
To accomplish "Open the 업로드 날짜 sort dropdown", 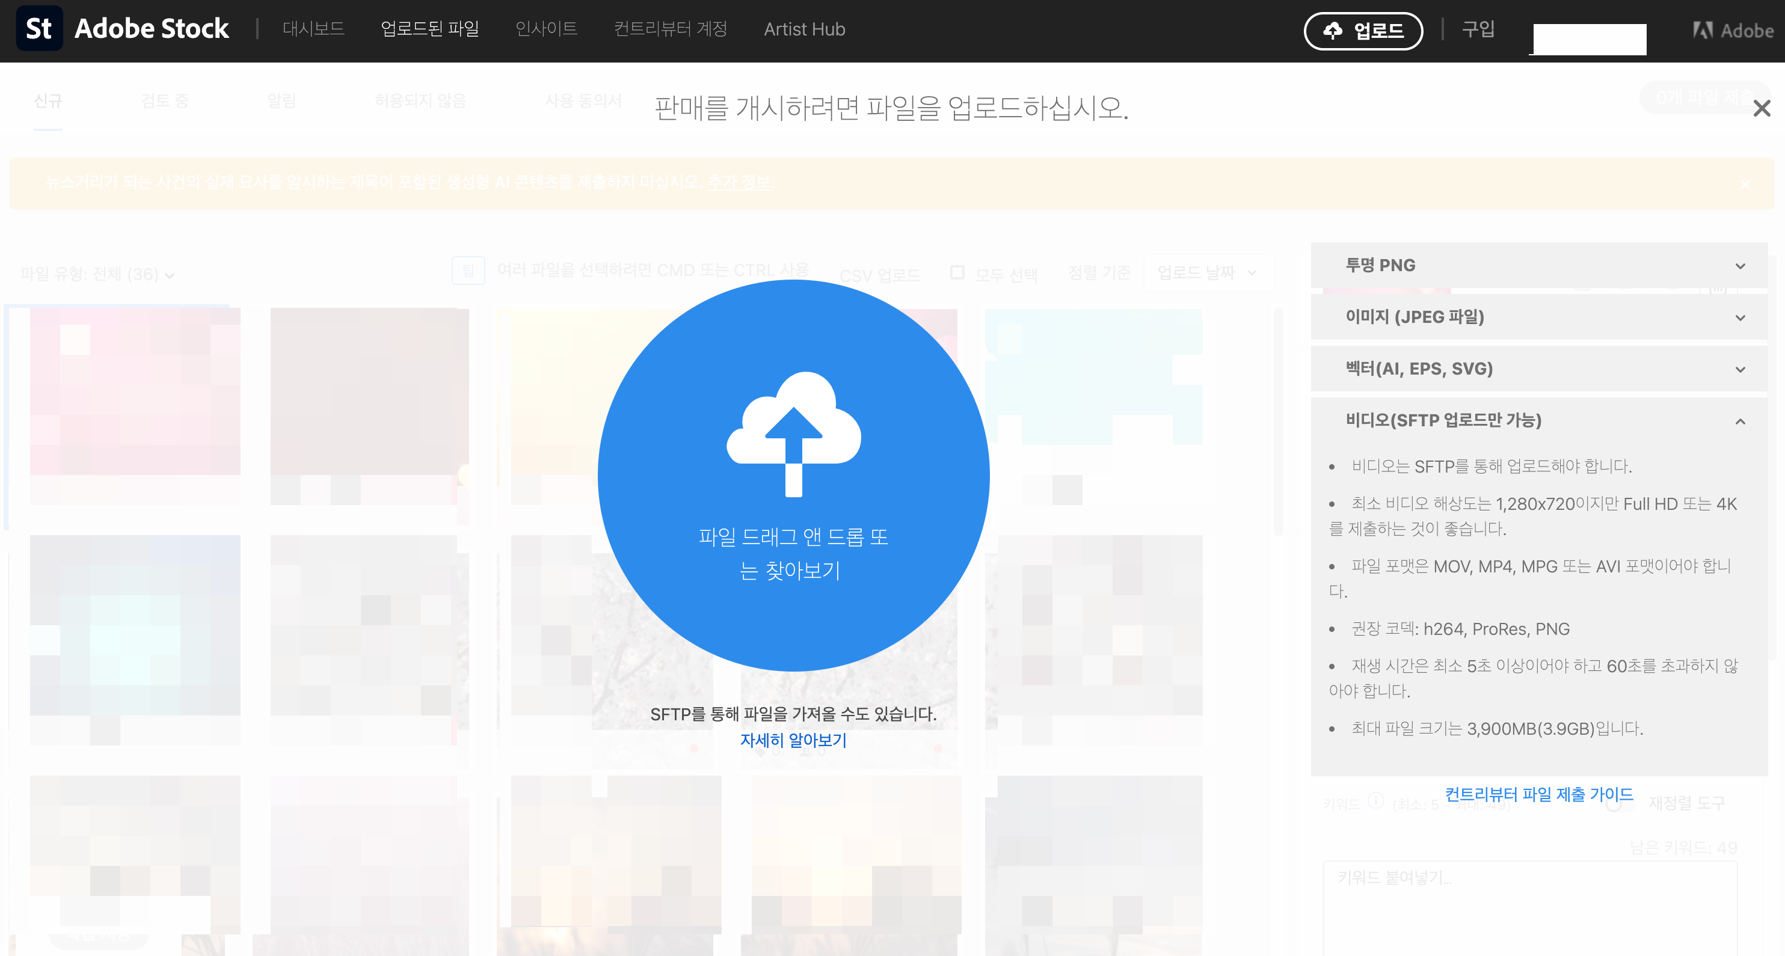I will [1208, 273].
